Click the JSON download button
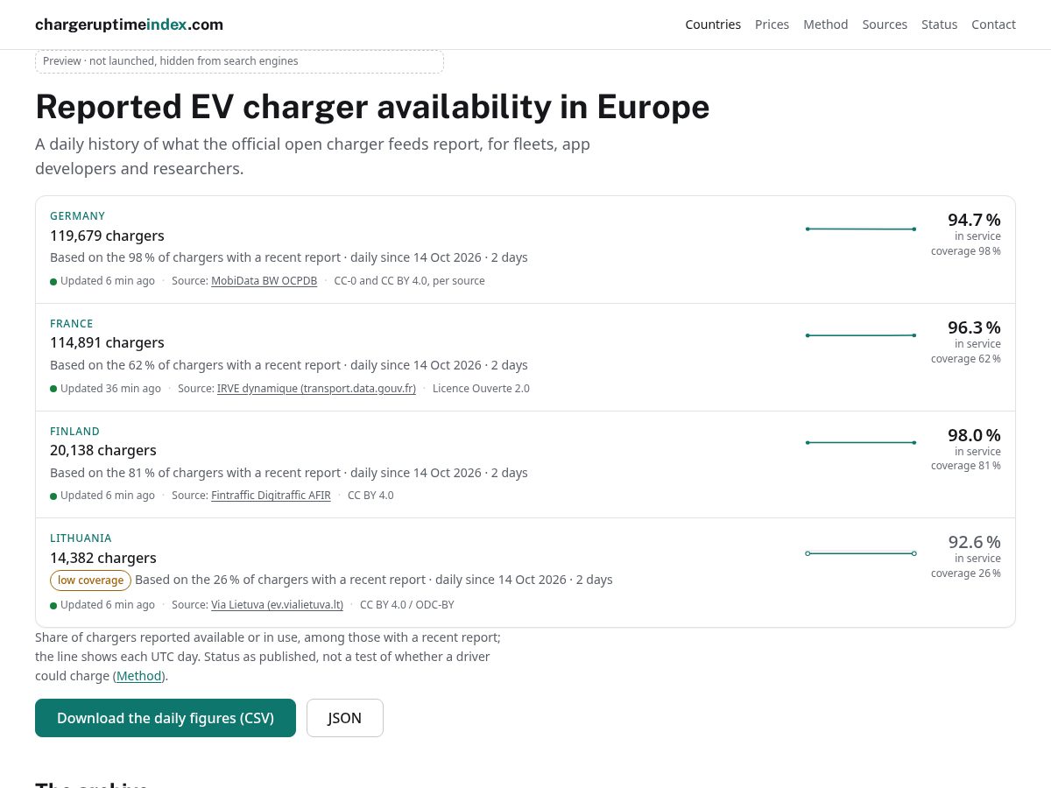The height and width of the screenshot is (788, 1051). (x=345, y=718)
